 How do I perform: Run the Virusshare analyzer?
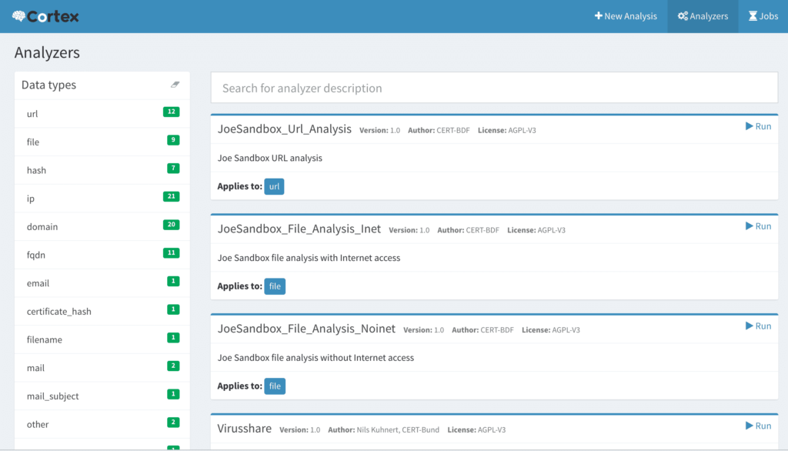pos(758,426)
